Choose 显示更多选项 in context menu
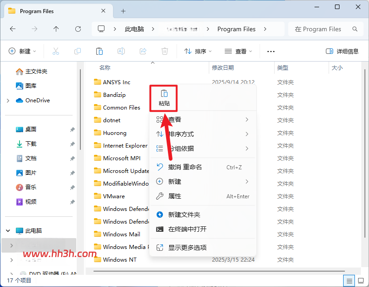 tap(203, 248)
